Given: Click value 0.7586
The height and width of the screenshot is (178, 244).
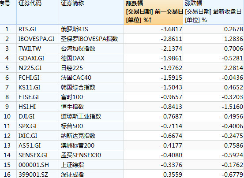Looking at the screenshot, I should click(x=233, y=145).
